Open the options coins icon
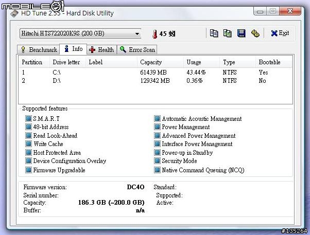Viewport: 310px width, 235px height. click(255, 33)
